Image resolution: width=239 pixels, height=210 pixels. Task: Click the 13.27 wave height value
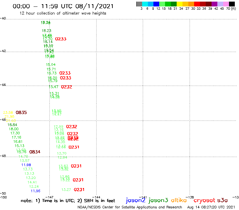click(66, 190)
